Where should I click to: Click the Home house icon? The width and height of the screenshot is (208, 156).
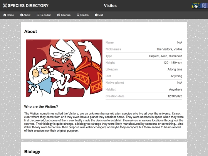point(5,15)
